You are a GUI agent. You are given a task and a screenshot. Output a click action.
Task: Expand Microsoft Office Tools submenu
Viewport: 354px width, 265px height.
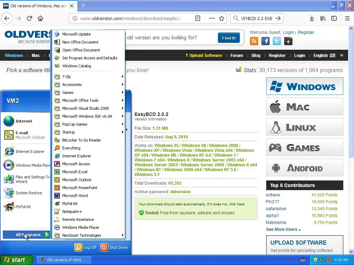89,100
